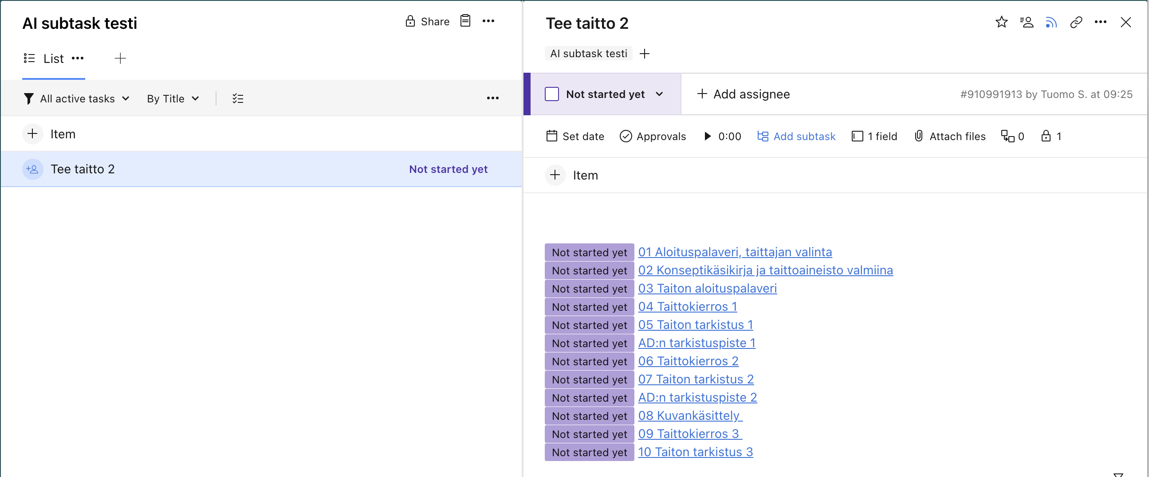This screenshot has width=1149, height=477.
Task: Click the checklist view icon in filter bar
Action: (x=238, y=98)
